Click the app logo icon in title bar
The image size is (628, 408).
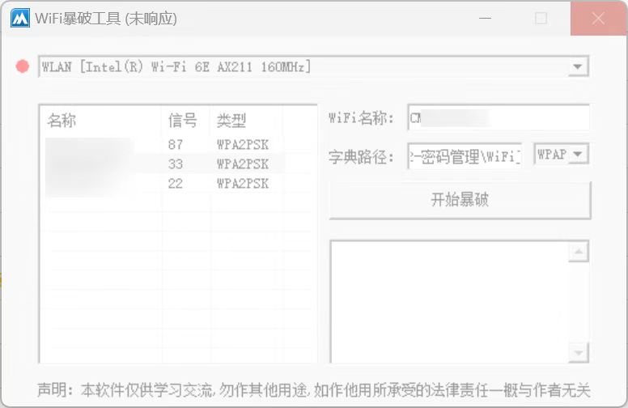20,18
